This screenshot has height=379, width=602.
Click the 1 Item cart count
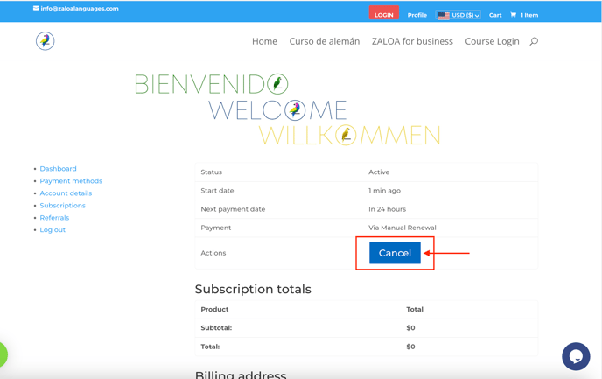(529, 15)
